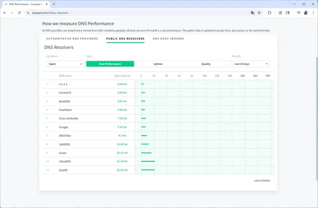Open a new browser tab
This screenshot has width=318, height=208.
[54, 4]
